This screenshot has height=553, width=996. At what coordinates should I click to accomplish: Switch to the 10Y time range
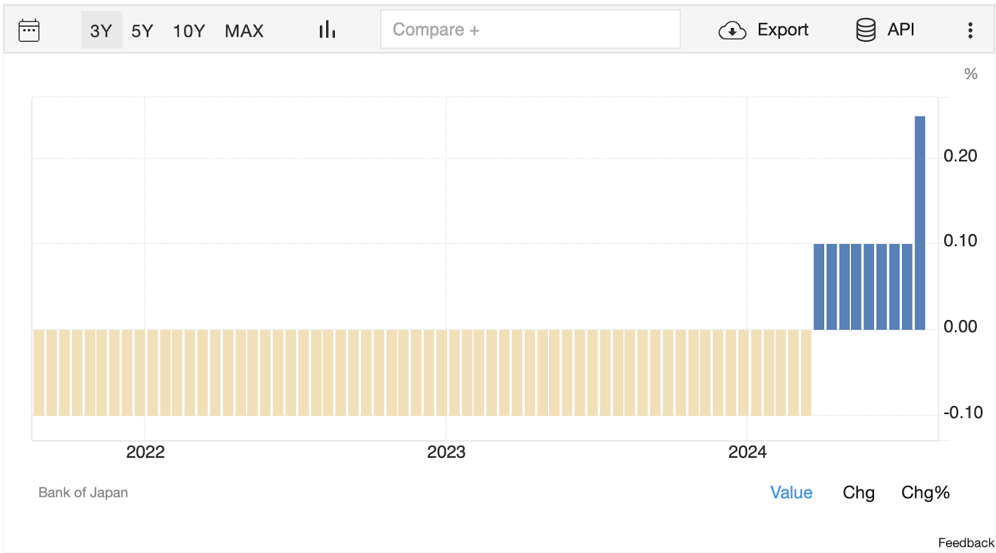pyautogui.click(x=189, y=31)
